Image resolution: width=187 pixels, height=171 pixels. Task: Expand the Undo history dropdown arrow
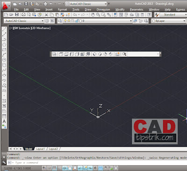[x=79, y=15]
